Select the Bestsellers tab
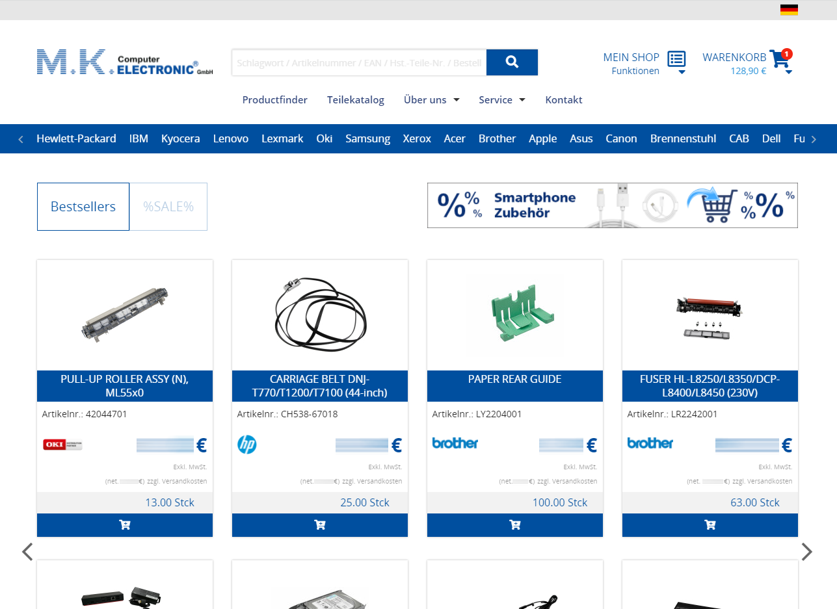 [x=83, y=206]
